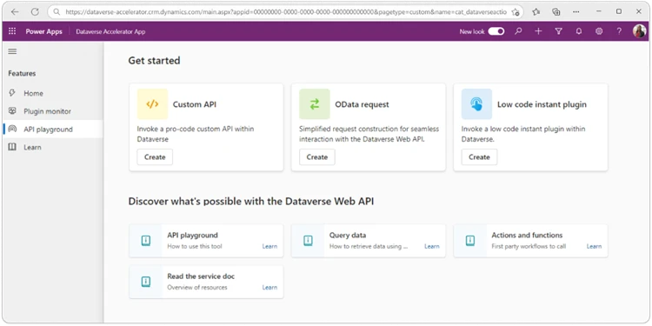652x326 pixels.
Task: Open the settings gear in header
Action: (x=599, y=31)
